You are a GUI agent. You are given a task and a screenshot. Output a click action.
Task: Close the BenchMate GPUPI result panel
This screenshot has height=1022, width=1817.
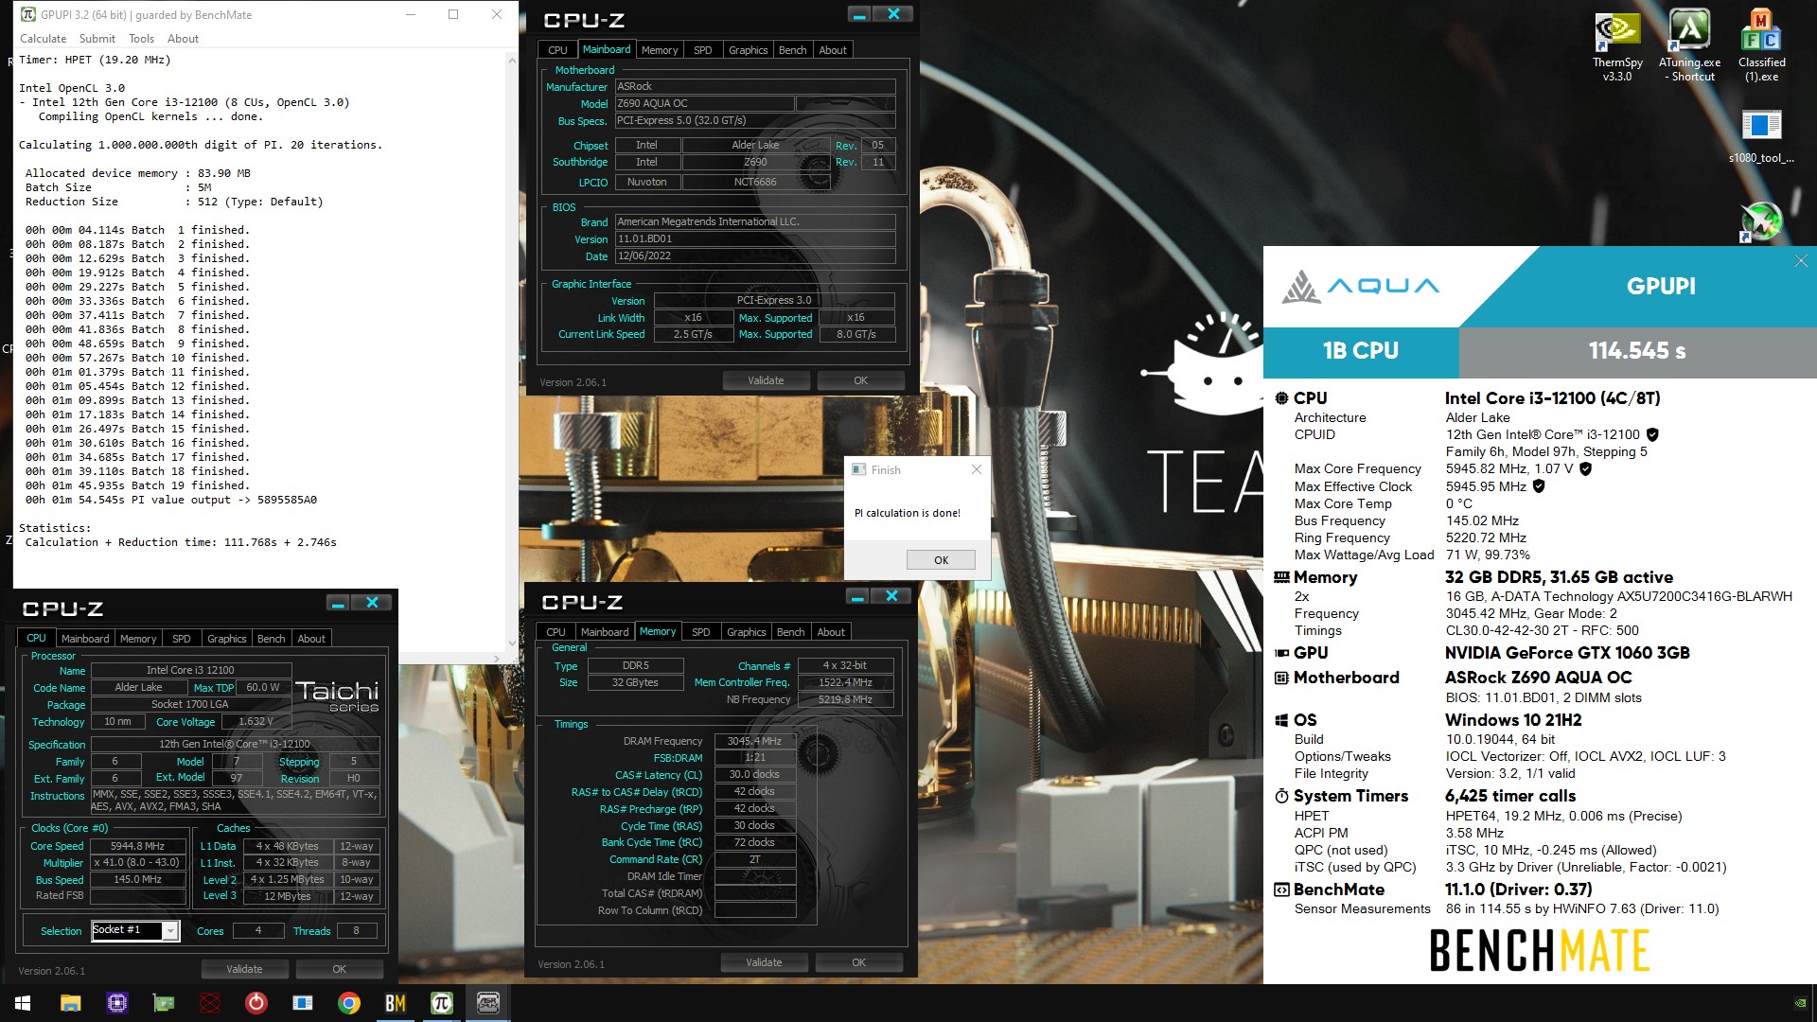pos(1801,261)
